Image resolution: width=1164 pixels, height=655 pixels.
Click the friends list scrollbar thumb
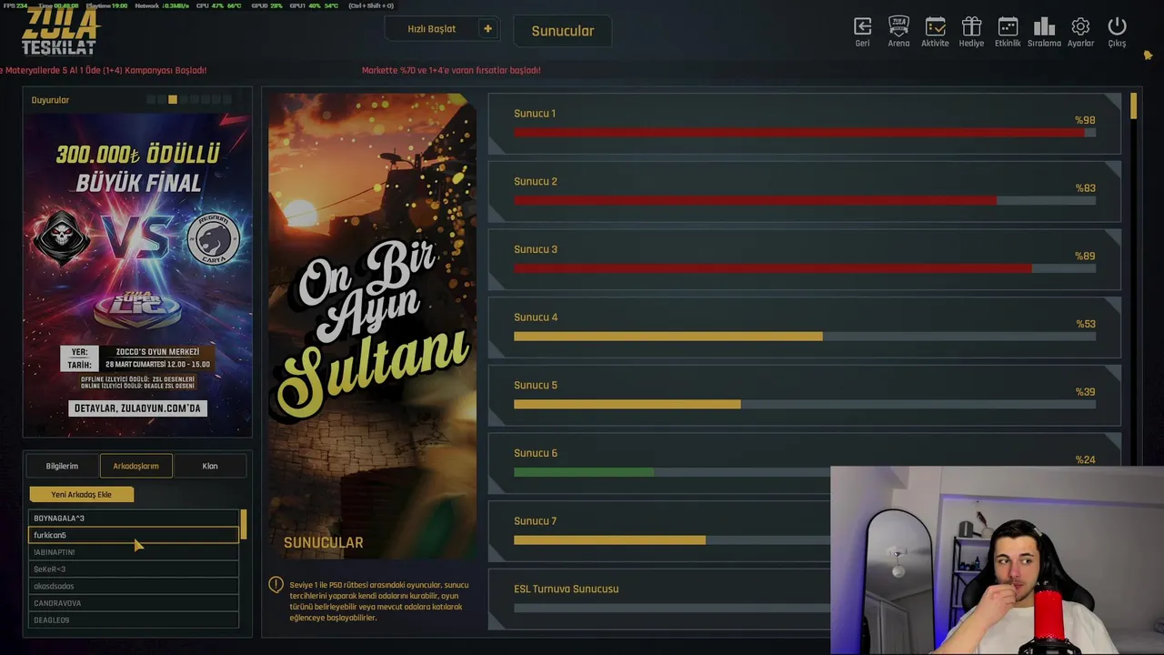tap(243, 524)
